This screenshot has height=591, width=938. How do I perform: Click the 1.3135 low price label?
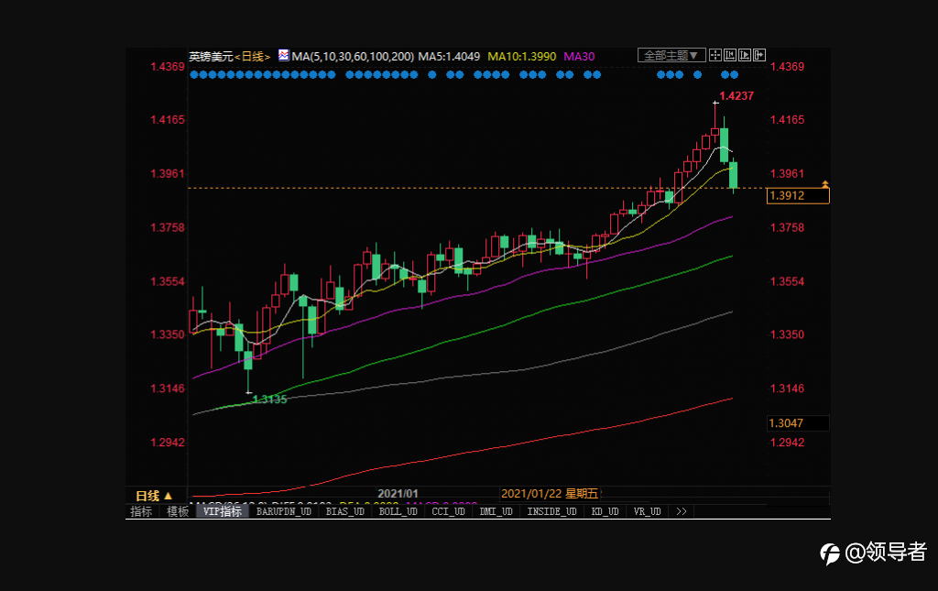[x=270, y=399]
